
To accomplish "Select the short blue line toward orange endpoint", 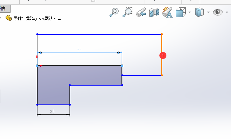I will tap(142, 75).
